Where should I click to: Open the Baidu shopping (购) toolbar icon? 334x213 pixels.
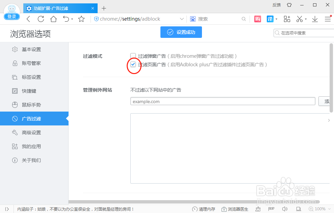(258, 19)
